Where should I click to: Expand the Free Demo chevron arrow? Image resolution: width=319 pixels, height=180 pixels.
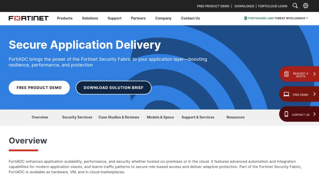314,94
